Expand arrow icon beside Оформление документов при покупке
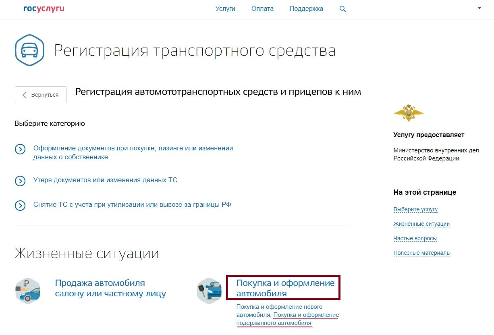Image resolution: width=494 pixels, height=335 pixels. point(20,149)
